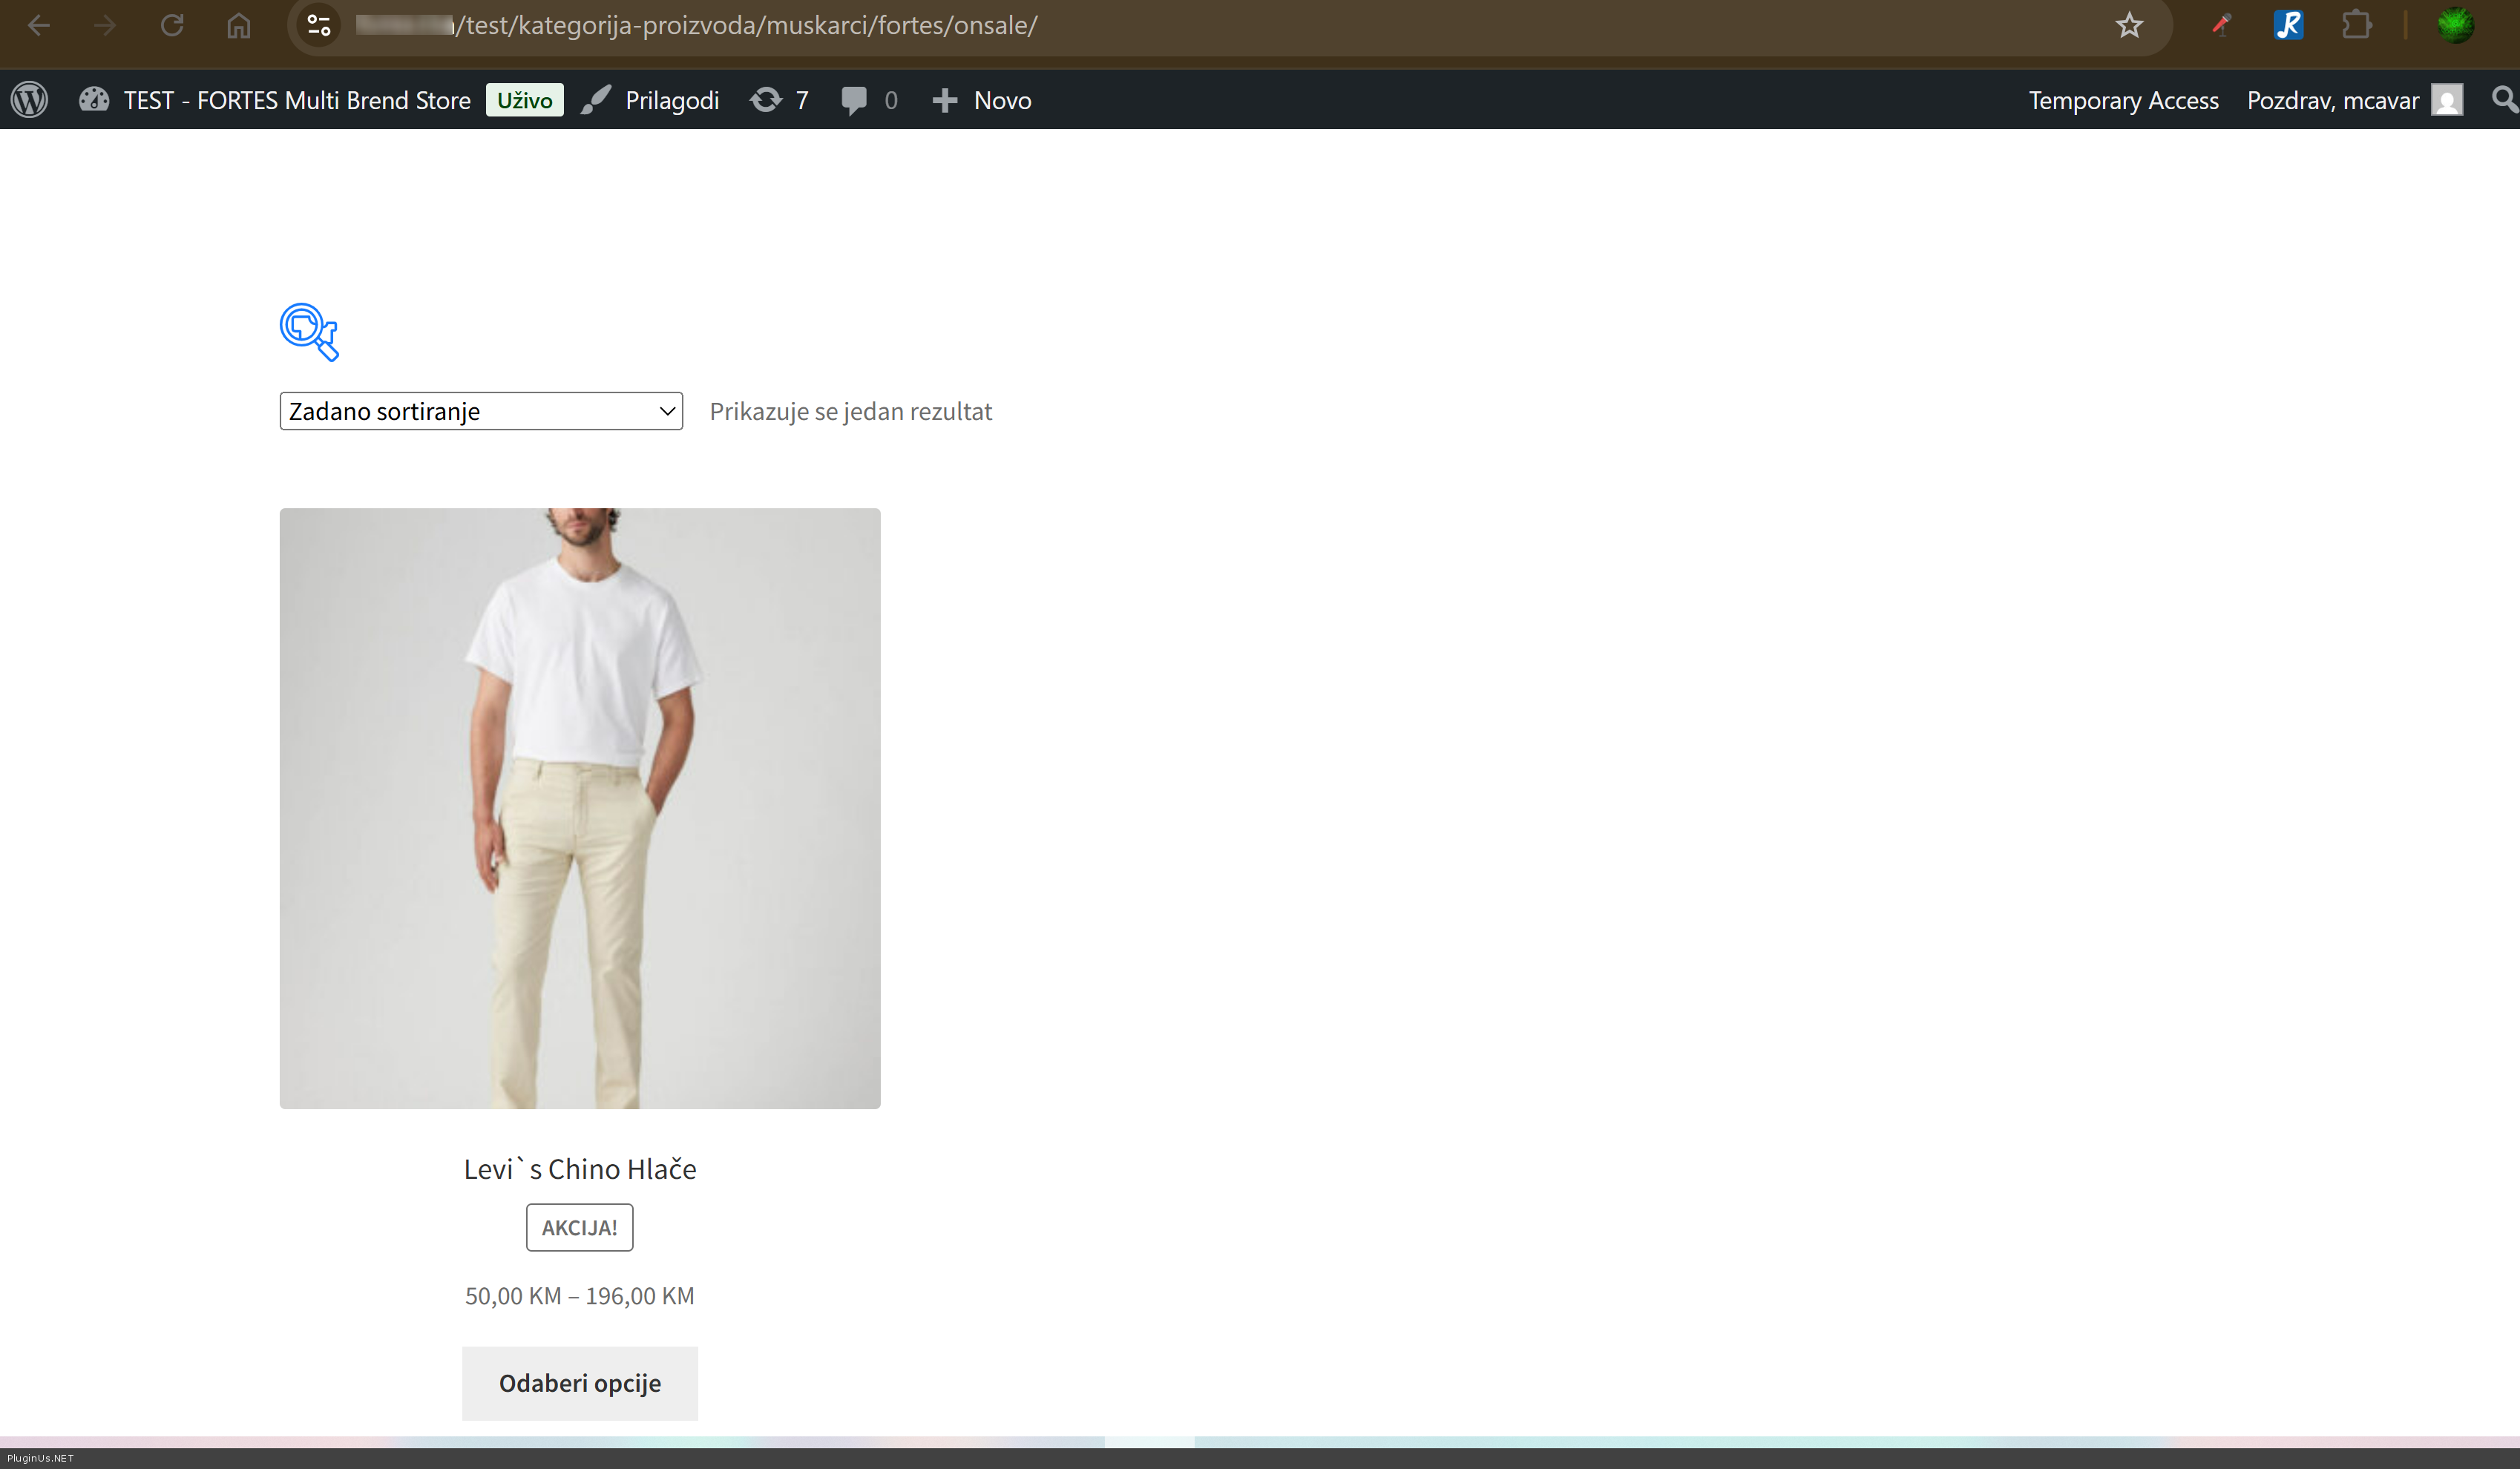This screenshot has height=1469, width=2520.
Task: Click the Temporary Access admin bar link
Action: click(2123, 100)
